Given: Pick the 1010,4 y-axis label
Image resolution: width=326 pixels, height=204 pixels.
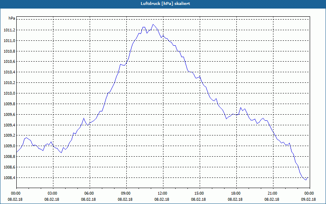Looking at the screenshot, I should [9, 73].
